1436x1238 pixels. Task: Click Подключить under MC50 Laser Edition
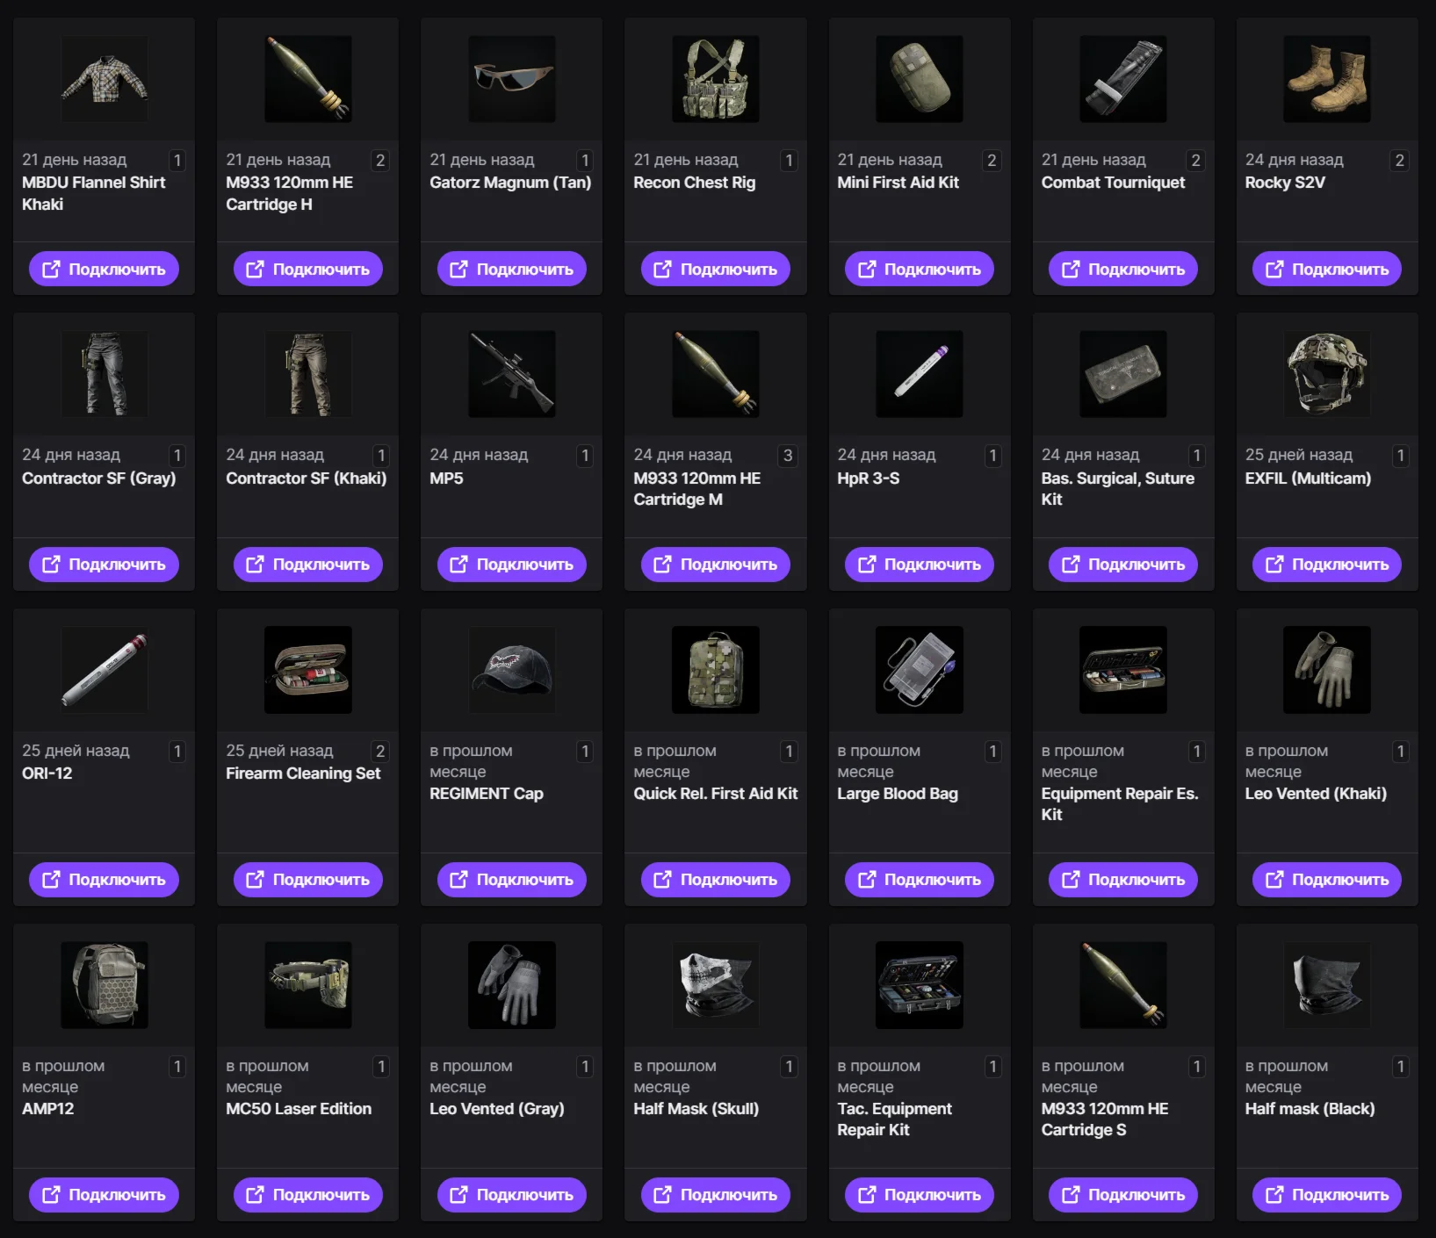pyautogui.click(x=308, y=1194)
